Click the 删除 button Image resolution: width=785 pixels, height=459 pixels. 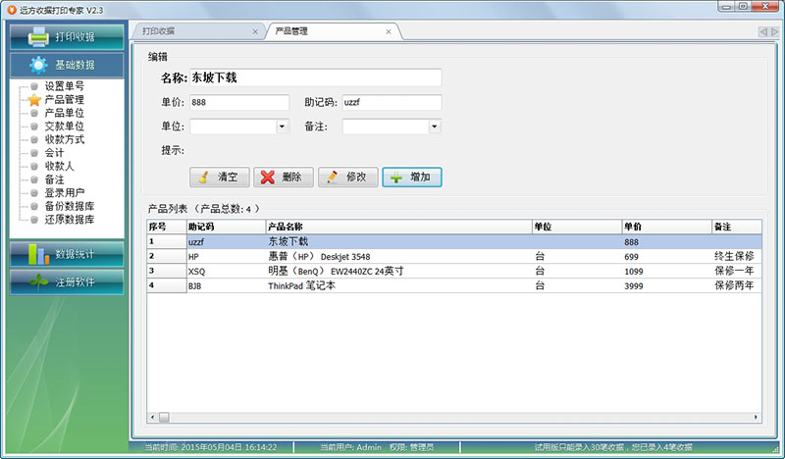coord(284,178)
